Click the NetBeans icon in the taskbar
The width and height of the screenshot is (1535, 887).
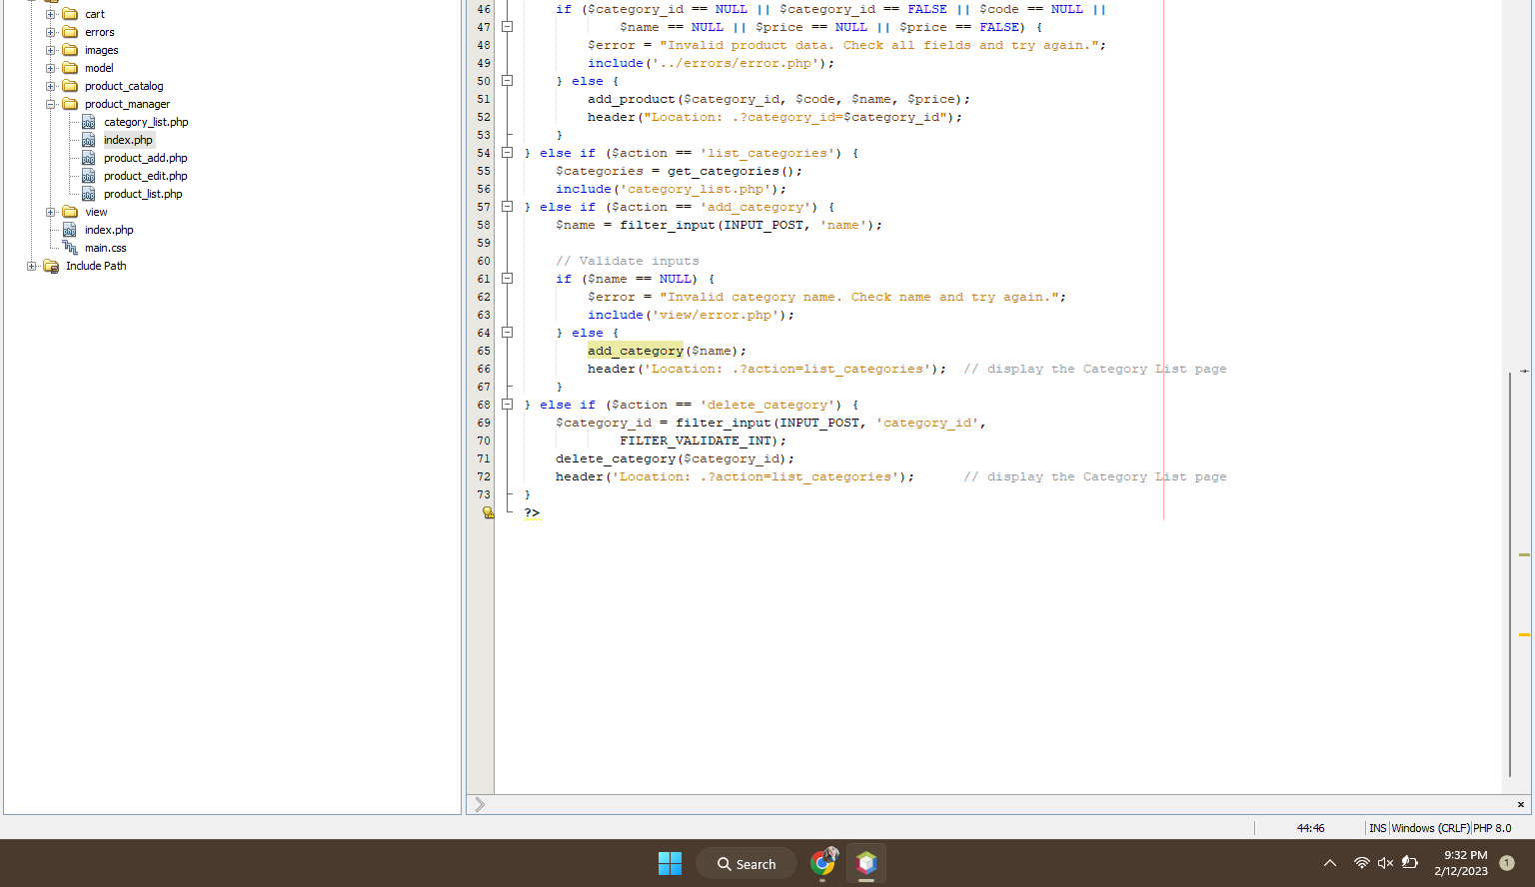(866, 863)
